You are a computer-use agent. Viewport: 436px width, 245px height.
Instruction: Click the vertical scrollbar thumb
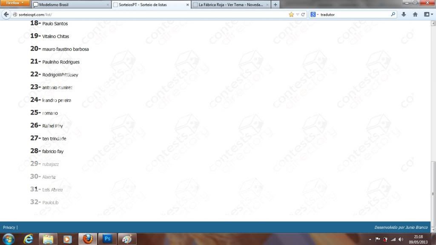pyautogui.click(x=433, y=194)
